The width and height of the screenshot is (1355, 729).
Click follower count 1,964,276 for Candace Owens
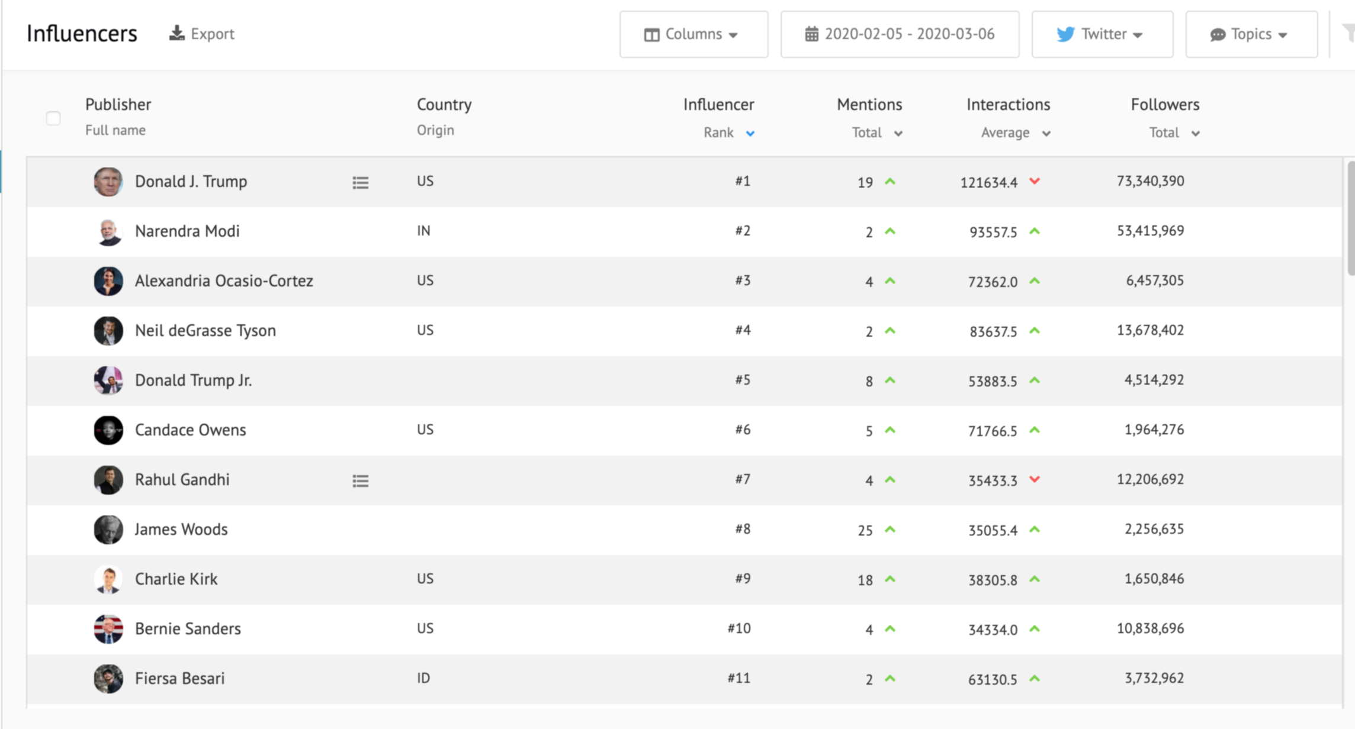coord(1154,430)
